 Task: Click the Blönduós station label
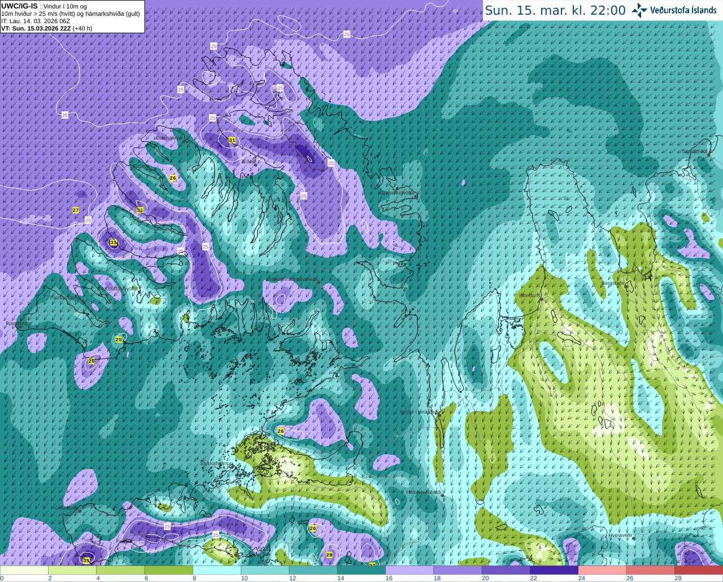point(530,295)
